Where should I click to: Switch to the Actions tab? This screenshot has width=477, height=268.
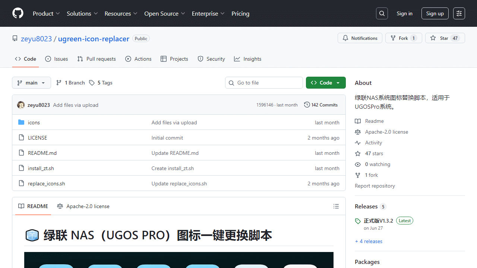[138, 59]
